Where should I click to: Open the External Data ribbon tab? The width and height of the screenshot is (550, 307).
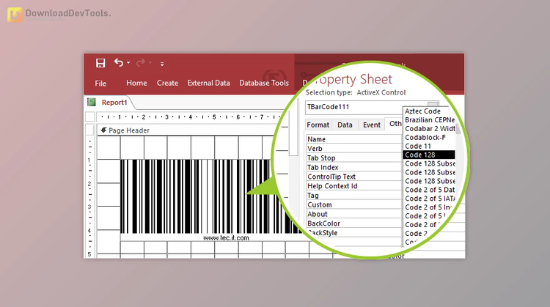208,83
